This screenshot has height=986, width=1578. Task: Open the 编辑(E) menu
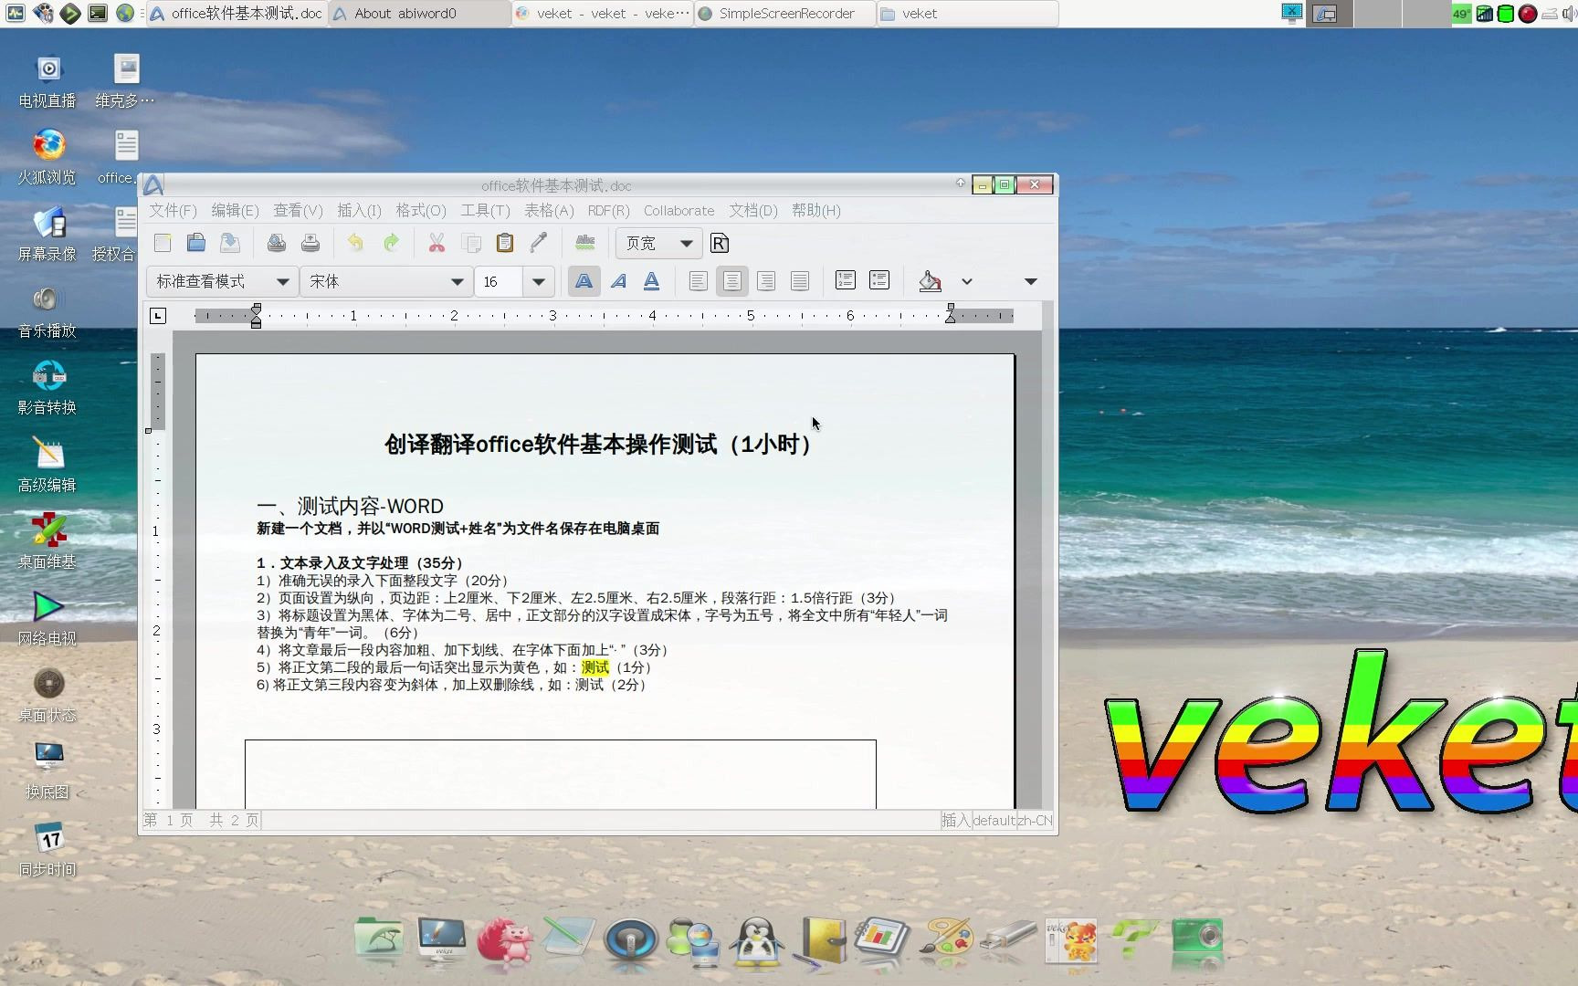[236, 210]
